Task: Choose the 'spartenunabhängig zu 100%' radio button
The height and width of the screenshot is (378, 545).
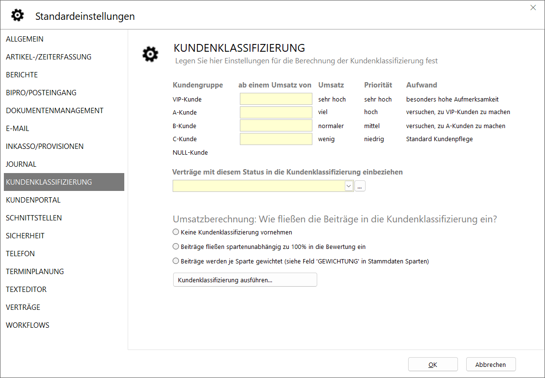Action: [176, 247]
